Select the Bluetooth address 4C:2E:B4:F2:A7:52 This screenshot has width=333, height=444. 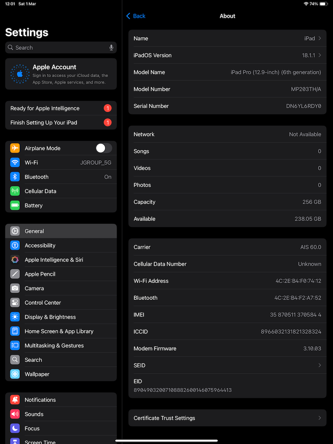[298, 298]
